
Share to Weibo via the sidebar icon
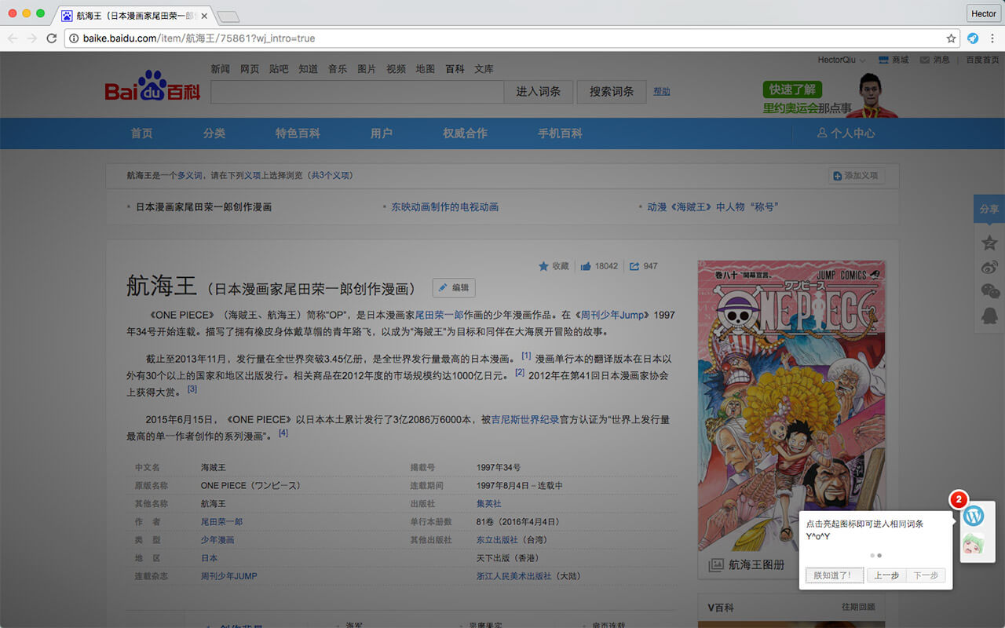coord(989,267)
